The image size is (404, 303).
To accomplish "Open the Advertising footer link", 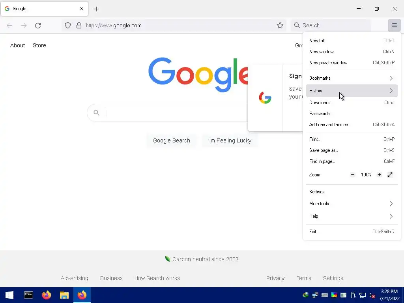I will [75, 278].
